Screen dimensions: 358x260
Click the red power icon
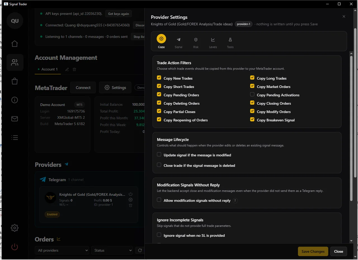[15, 247]
